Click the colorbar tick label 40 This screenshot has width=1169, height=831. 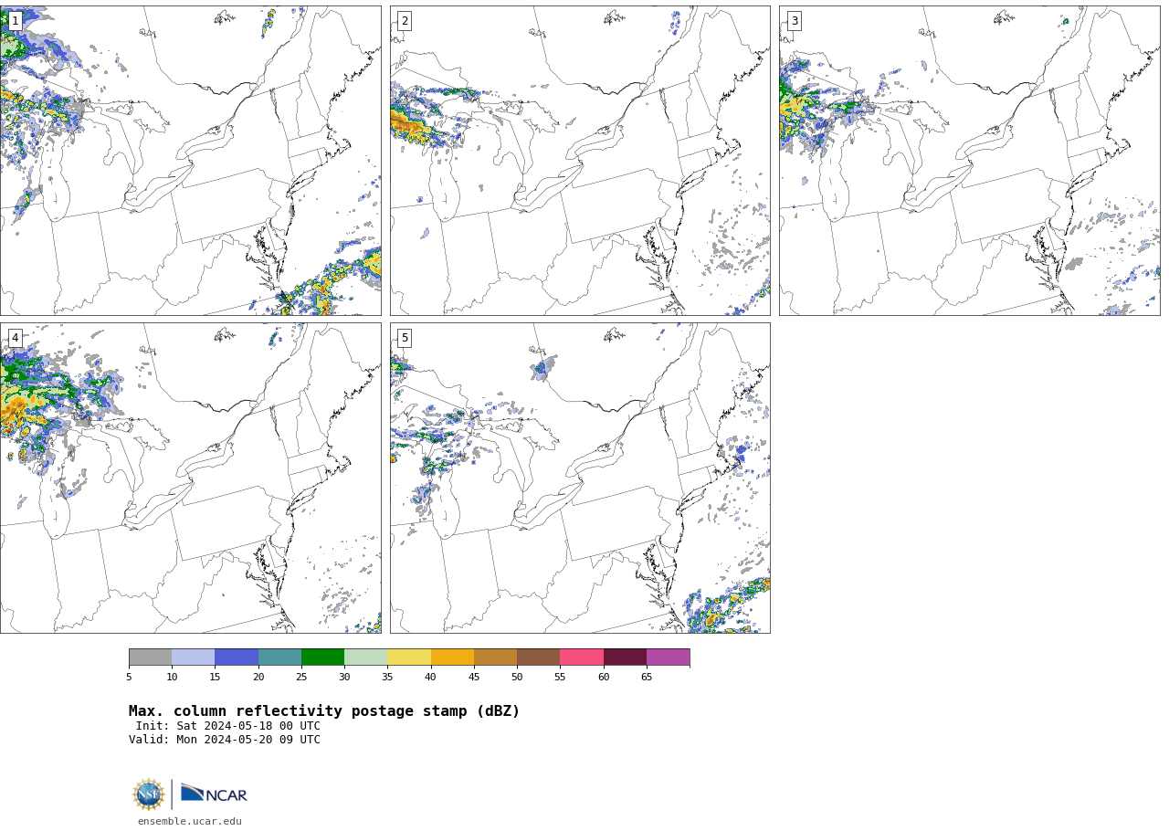click(x=430, y=677)
